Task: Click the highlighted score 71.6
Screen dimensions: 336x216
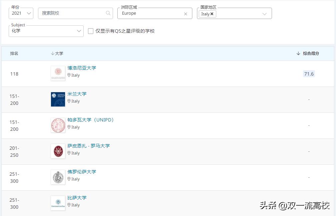Action: 309,74
